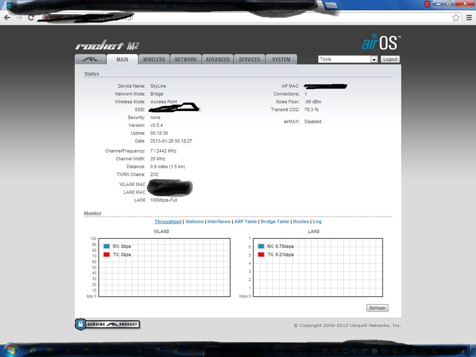Image resolution: width=476 pixels, height=357 pixels.
Task: Click the TX/RX Chains value "2X2"
Action: point(154,174)
